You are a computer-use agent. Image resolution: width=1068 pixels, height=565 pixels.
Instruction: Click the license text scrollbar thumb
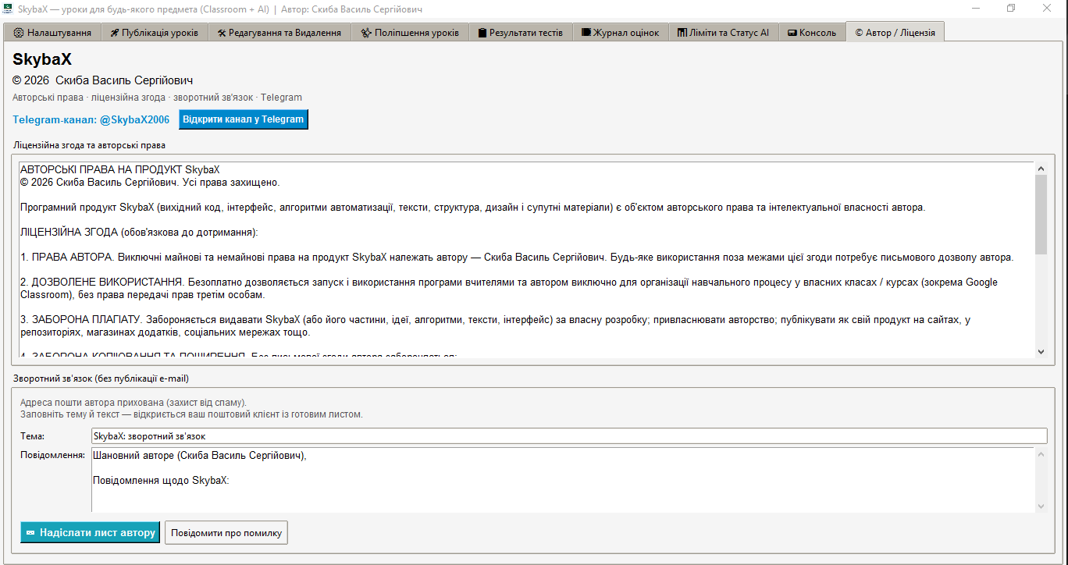point(1041,215)
